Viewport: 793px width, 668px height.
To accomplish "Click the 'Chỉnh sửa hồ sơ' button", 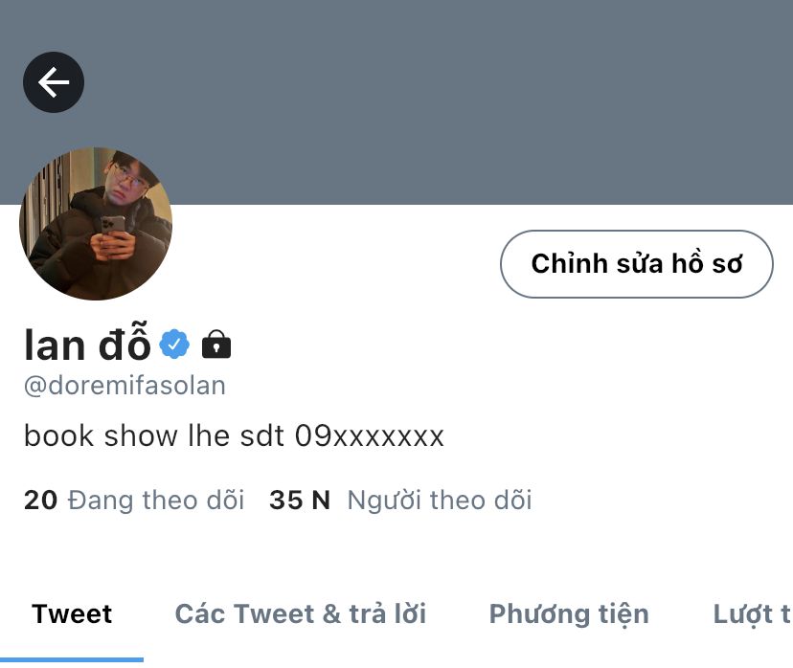I will 636,264.
